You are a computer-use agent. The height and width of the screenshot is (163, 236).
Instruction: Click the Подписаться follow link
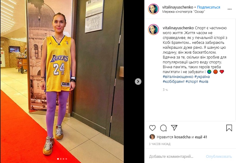(209, 7)
